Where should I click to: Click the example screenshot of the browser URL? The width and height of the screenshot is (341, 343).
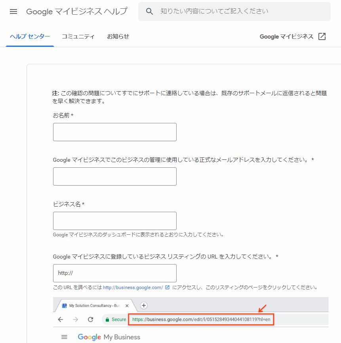click(x=191, y=320)
